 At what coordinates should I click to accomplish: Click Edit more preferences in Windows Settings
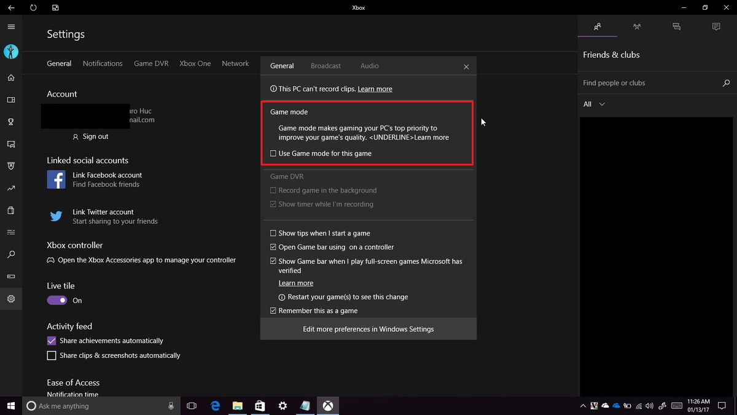click(x=368, y=329)
